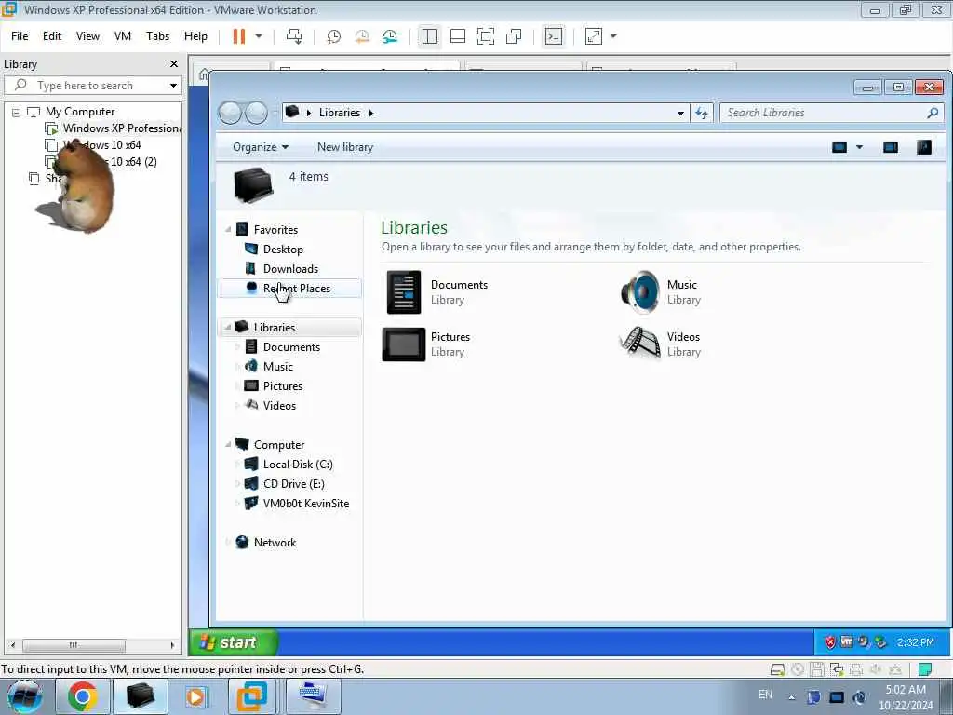
Task: Open the Tabs menu
Action: click(x=157, y=36)
